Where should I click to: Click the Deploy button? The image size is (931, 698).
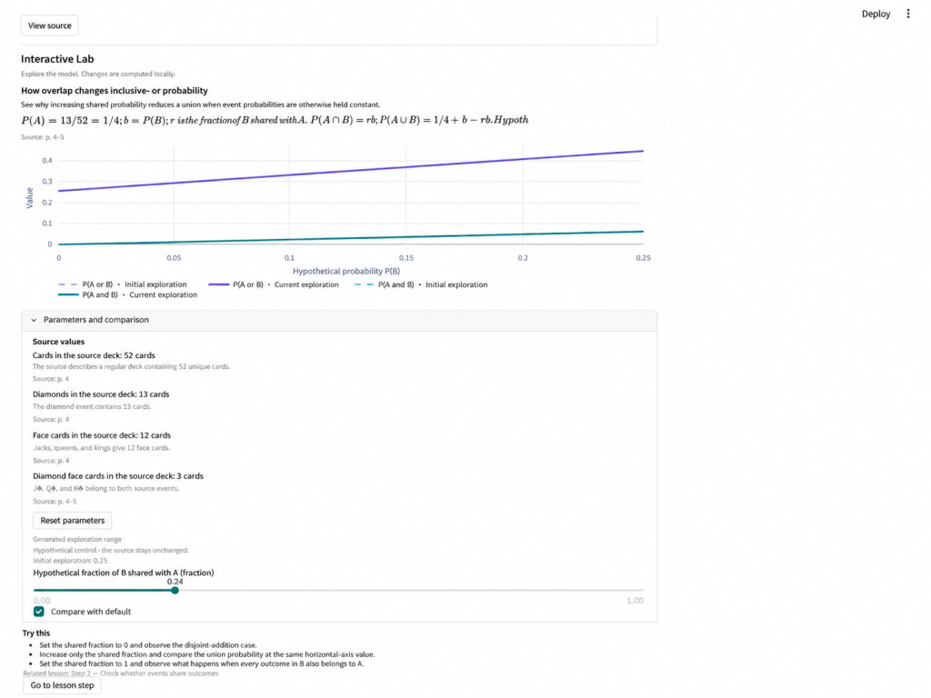tap(876, 14)
